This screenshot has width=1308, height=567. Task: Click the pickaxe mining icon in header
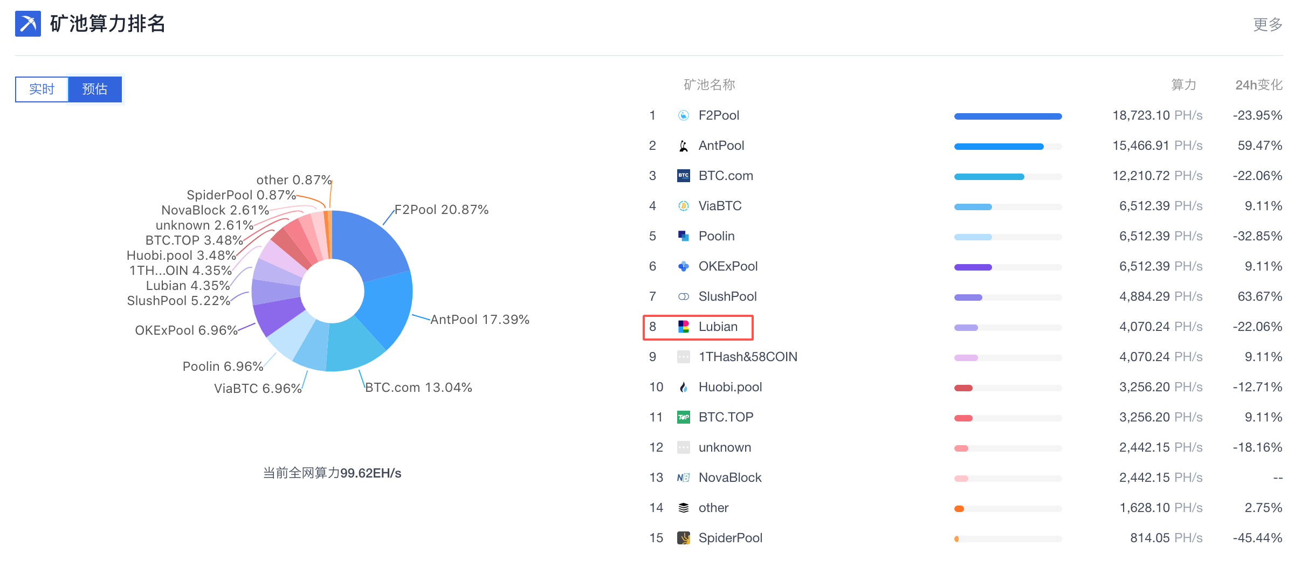(28, 24)
